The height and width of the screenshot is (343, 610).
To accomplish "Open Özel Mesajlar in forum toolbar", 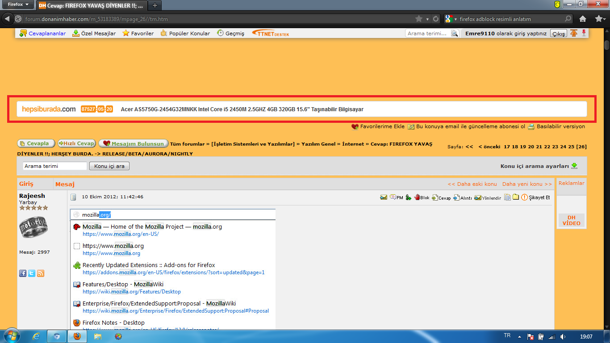I will (94, 33).
